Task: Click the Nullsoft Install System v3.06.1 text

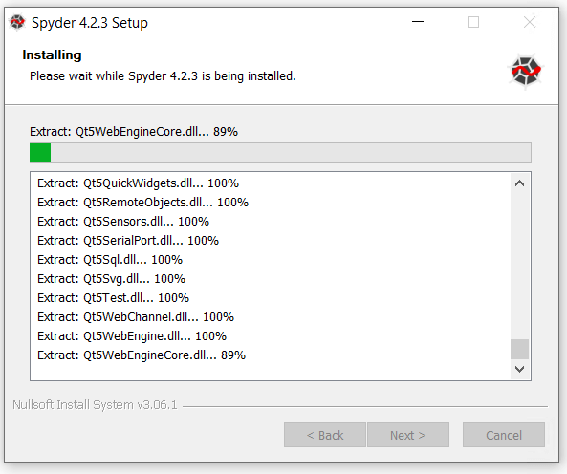Action: [x=95, y=405]
